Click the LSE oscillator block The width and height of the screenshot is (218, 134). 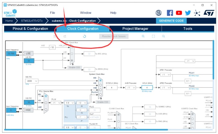click(x=28, y=53)
